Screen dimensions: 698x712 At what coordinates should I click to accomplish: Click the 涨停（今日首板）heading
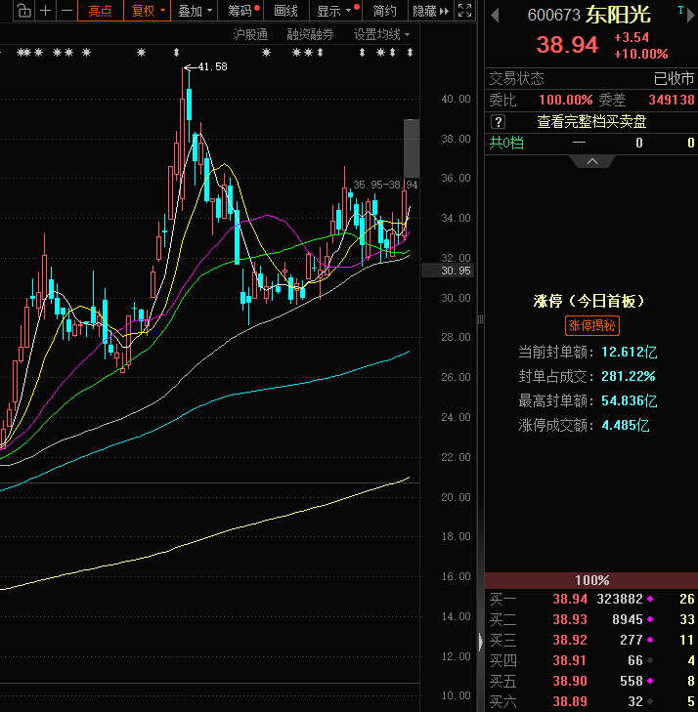click(x=589, y=301)
